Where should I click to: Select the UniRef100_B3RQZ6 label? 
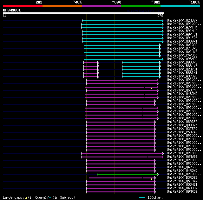pos(182,178)
